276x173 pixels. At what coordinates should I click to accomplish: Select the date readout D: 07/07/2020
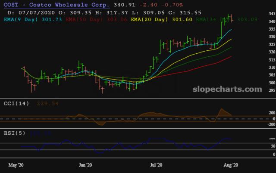coord(31,12)
